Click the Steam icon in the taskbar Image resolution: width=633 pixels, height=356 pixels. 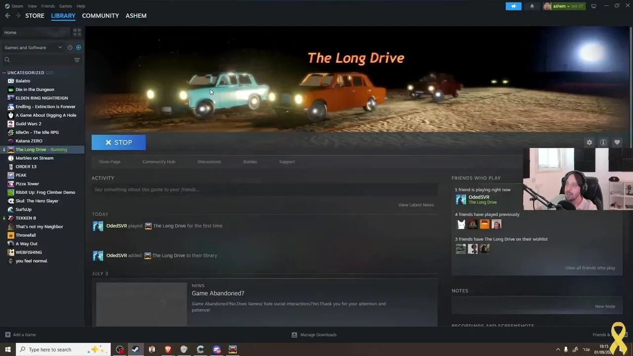pos(136,350)
